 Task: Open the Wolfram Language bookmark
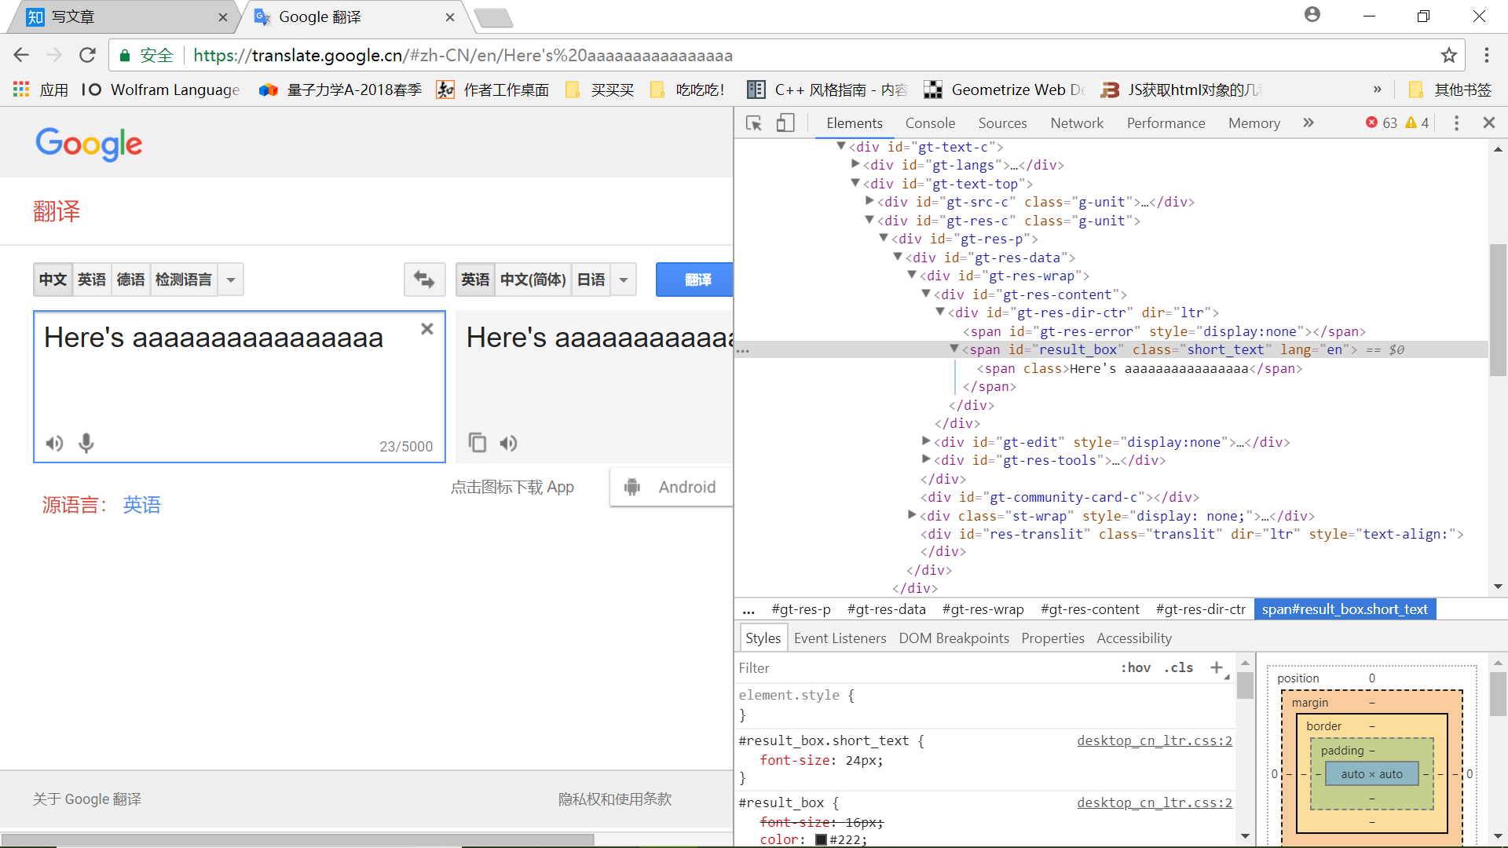161,90
